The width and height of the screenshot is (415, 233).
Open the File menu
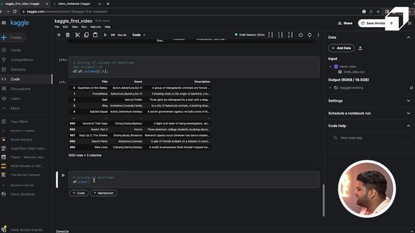[x=56, y=27]
